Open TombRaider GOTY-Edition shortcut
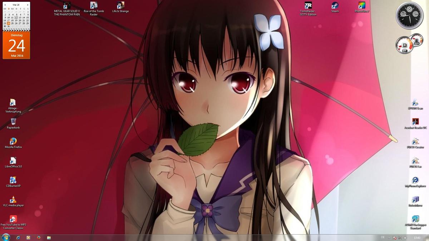 308,9
